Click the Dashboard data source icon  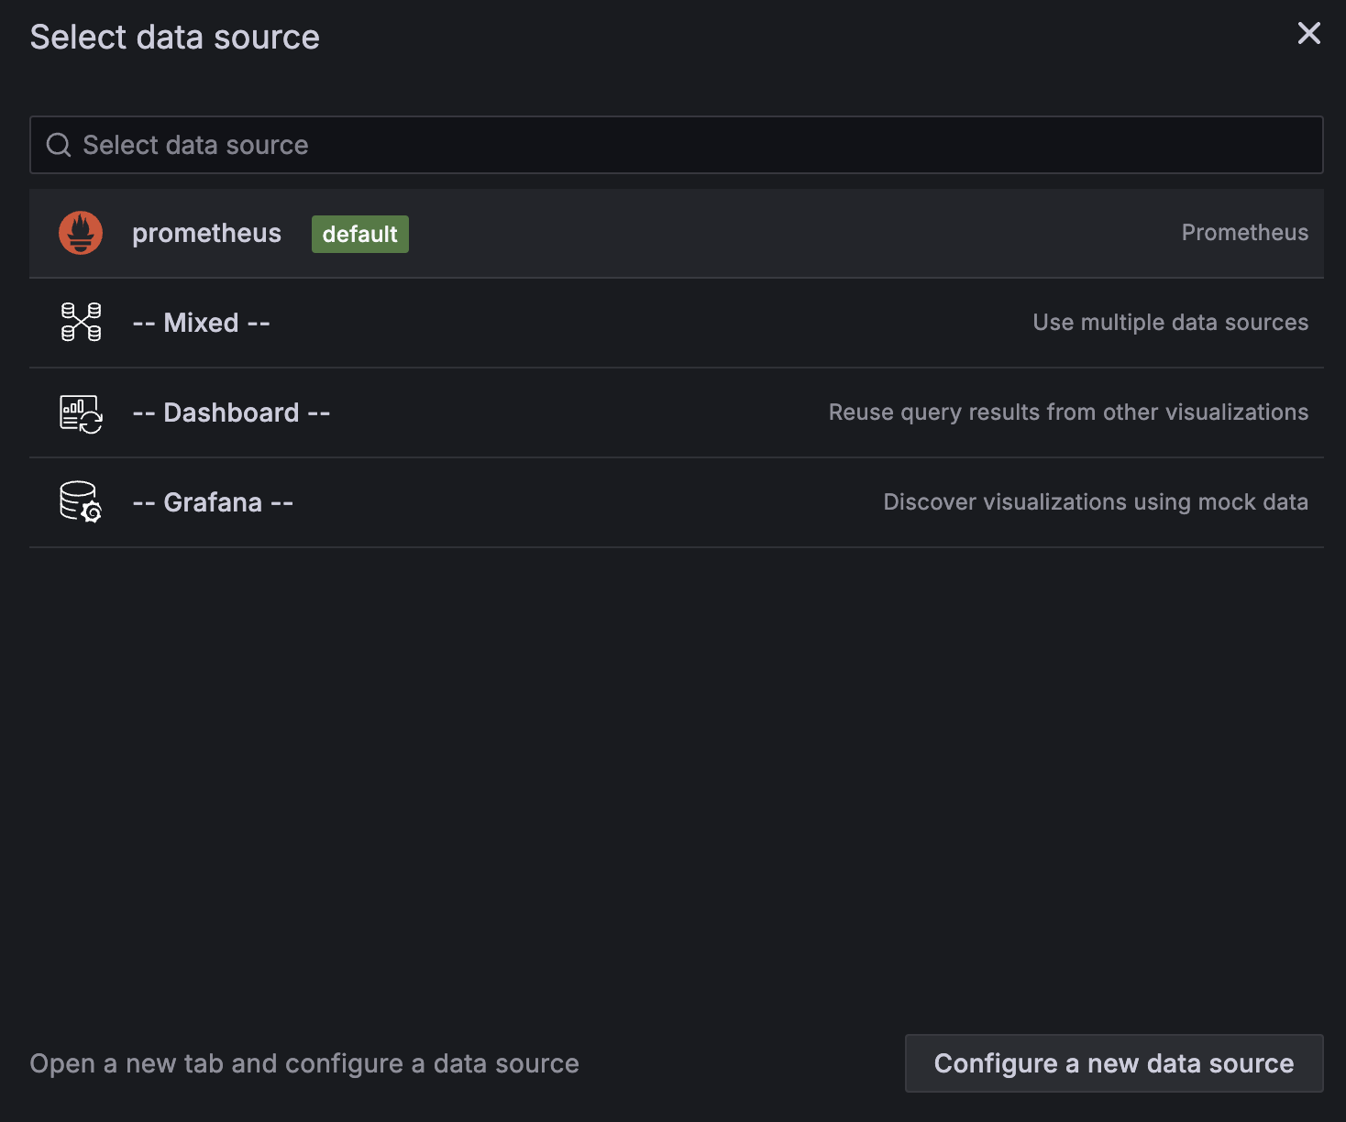point(81,412)
